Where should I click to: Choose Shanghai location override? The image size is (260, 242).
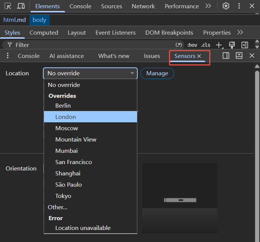click(x=90, y=173)
